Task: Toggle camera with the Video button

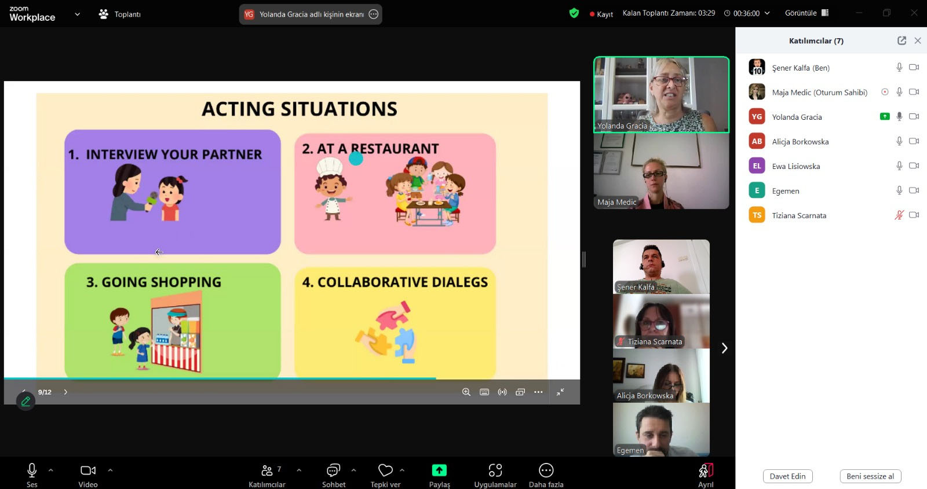Action: click(88, 470)
